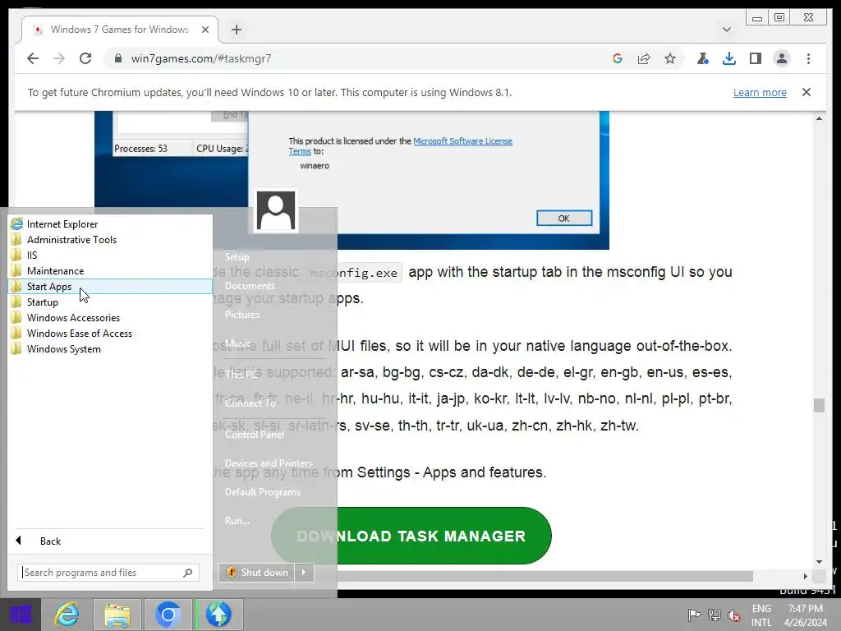Open the browser profile avatar
This screenshot has width=841, height=631.
tap(782, 58)
